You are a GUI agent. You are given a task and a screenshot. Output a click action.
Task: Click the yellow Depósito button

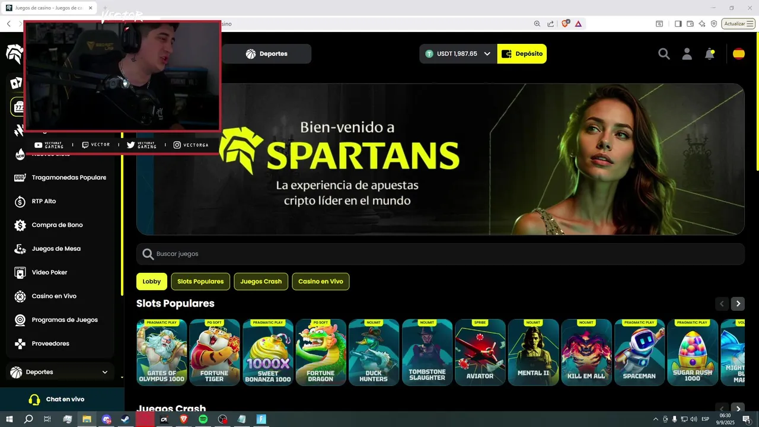coord(522,53)
